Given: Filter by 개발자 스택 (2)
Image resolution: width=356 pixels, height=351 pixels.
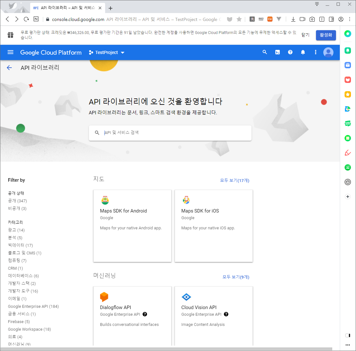Looking at the screenshot, I should tap(22, 283).
